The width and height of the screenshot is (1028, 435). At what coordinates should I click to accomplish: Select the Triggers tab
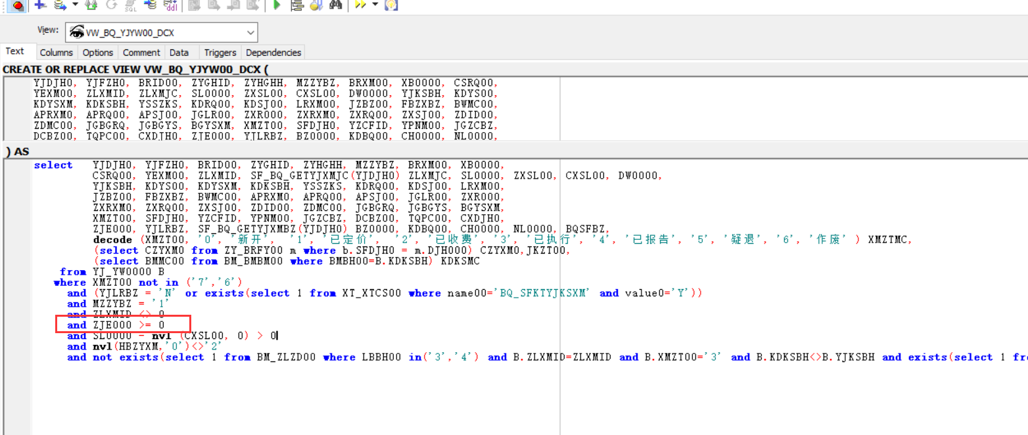point(220,53)
